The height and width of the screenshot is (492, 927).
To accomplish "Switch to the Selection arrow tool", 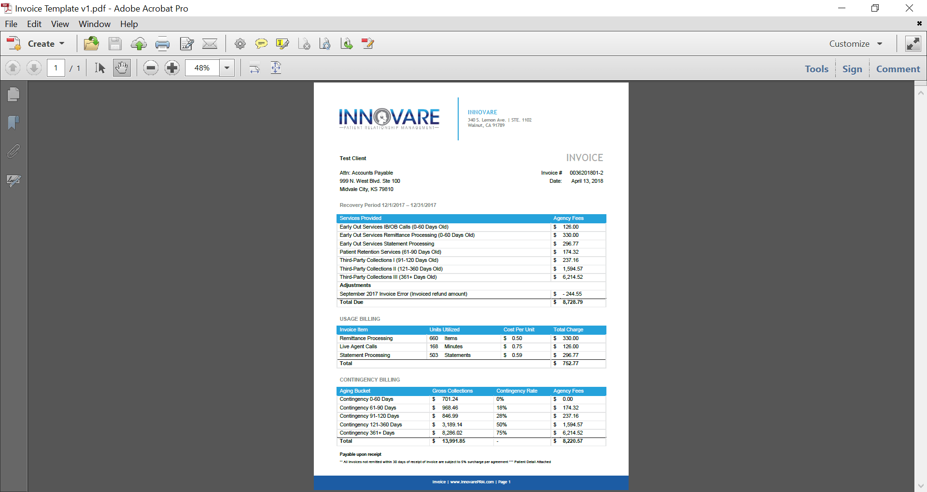I will [99, 68].
